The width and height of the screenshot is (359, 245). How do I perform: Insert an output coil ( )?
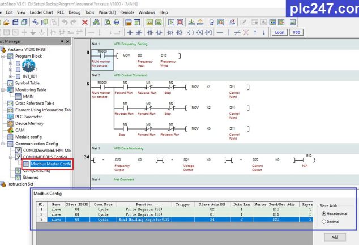[x=191, y=32]
